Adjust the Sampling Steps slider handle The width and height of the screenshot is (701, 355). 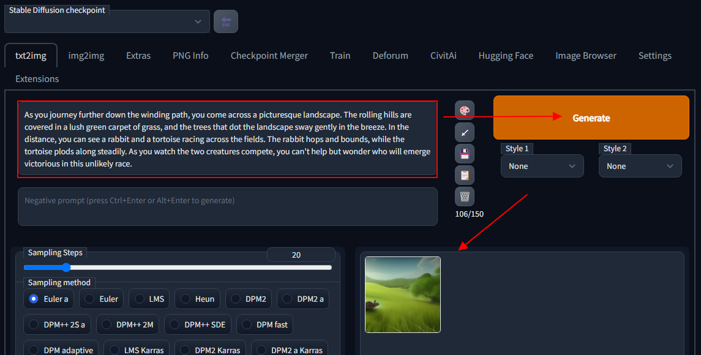[66, 267]
